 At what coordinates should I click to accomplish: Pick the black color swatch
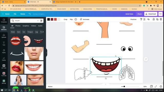point(48,19)
